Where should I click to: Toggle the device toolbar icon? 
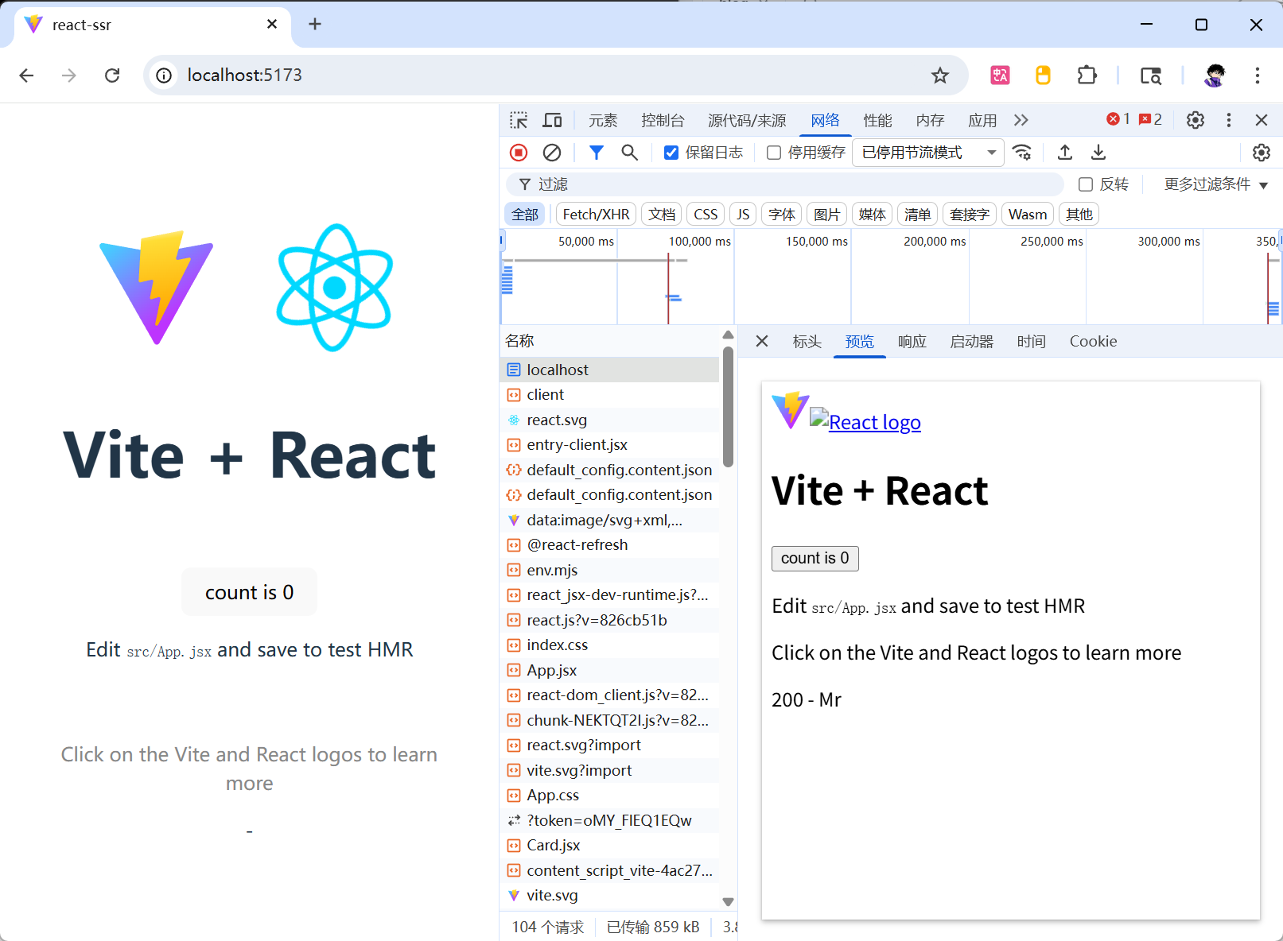click(552, 120)
